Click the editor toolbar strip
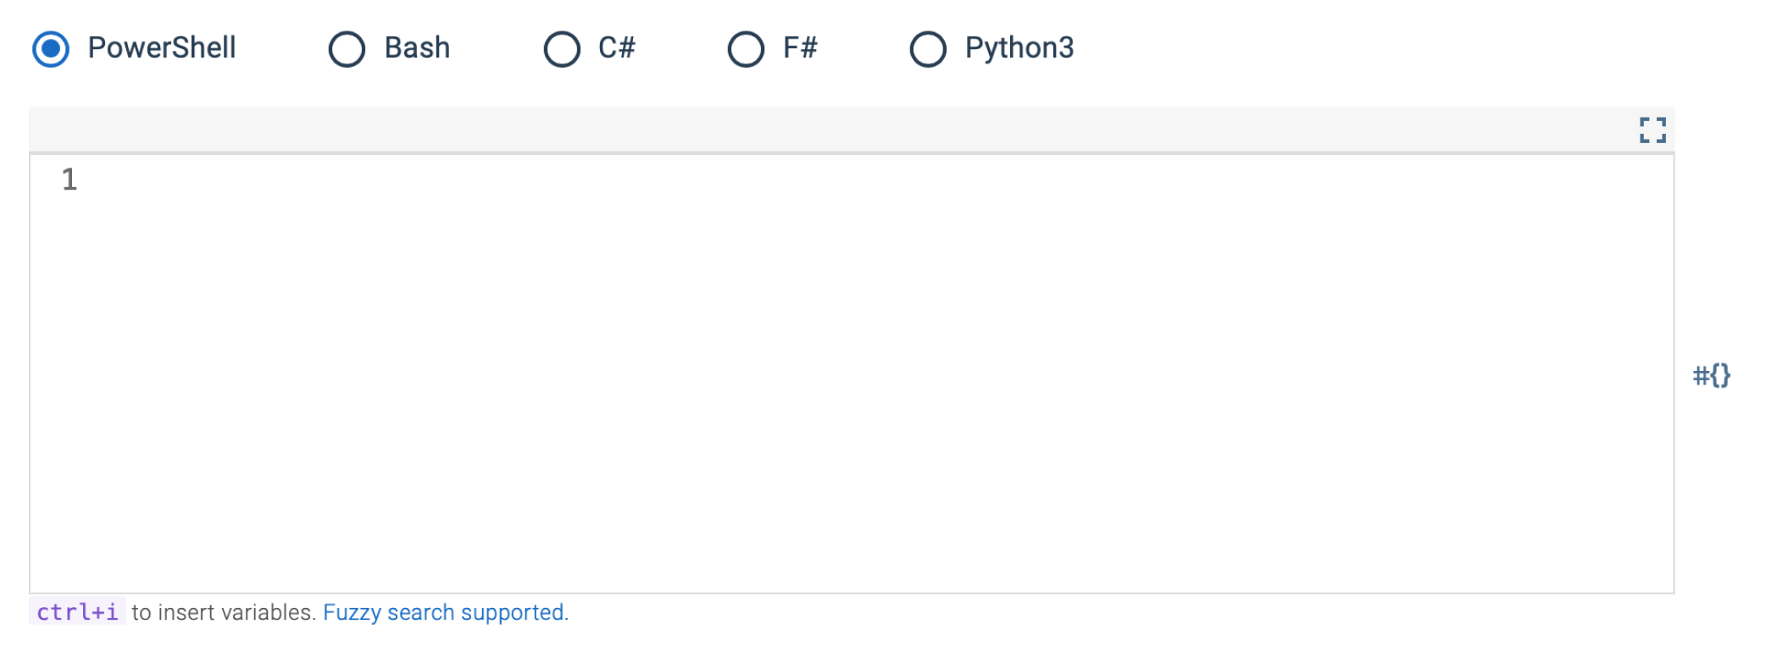The image size is (1766, 652). (x=847, y=130)
